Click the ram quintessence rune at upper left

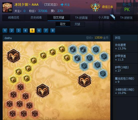coord(14,56)
